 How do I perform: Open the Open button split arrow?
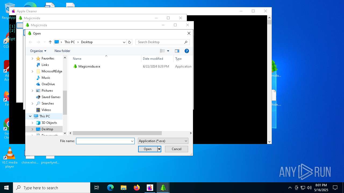coord(159,149)
